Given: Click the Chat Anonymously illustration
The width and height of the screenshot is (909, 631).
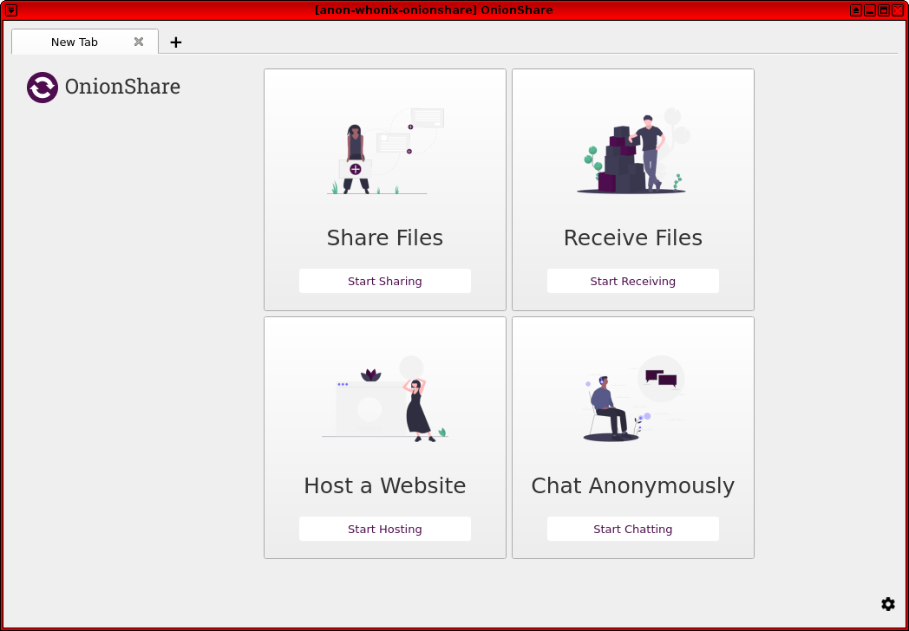Looking at the screenshot, I should 633,399.
